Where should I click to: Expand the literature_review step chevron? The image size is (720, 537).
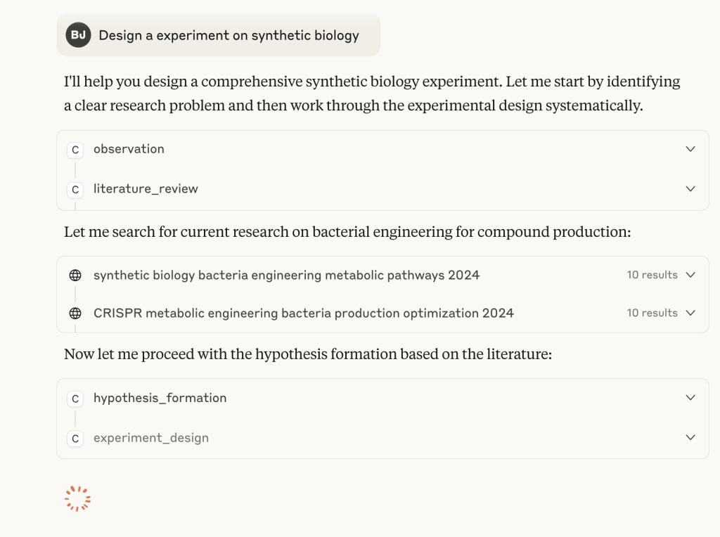pyautogui.click(x=690, y=188)
